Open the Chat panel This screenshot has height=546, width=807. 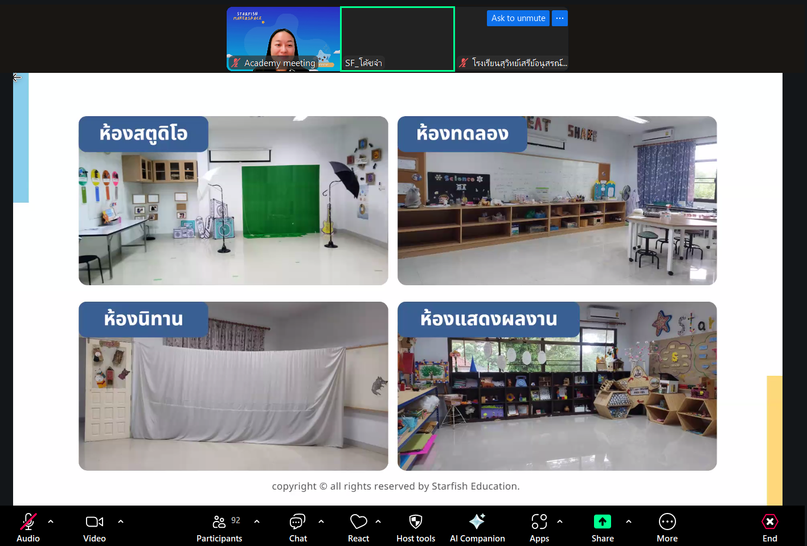298,528
